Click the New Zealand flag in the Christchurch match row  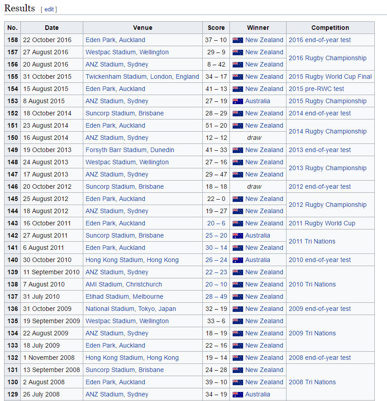pos(238,284)
